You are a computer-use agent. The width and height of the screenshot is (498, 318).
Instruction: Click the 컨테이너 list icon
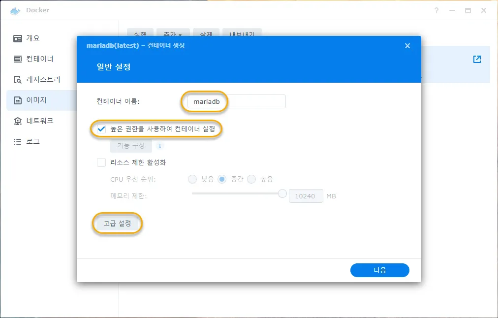[x=17, y=59]
